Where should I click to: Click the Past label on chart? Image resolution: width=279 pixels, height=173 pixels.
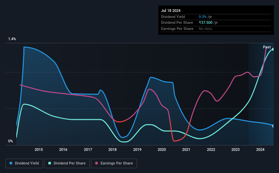click(x=267, y=47)
